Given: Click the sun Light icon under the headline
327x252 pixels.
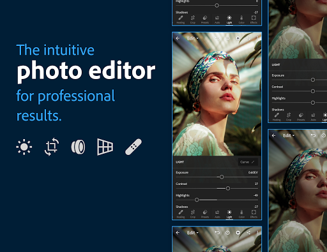Looking at the screenshot, I should pos(24,147).
